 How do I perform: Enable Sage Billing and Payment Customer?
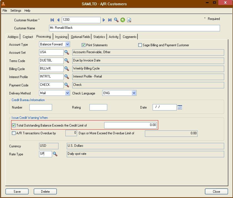click(140, 45)
